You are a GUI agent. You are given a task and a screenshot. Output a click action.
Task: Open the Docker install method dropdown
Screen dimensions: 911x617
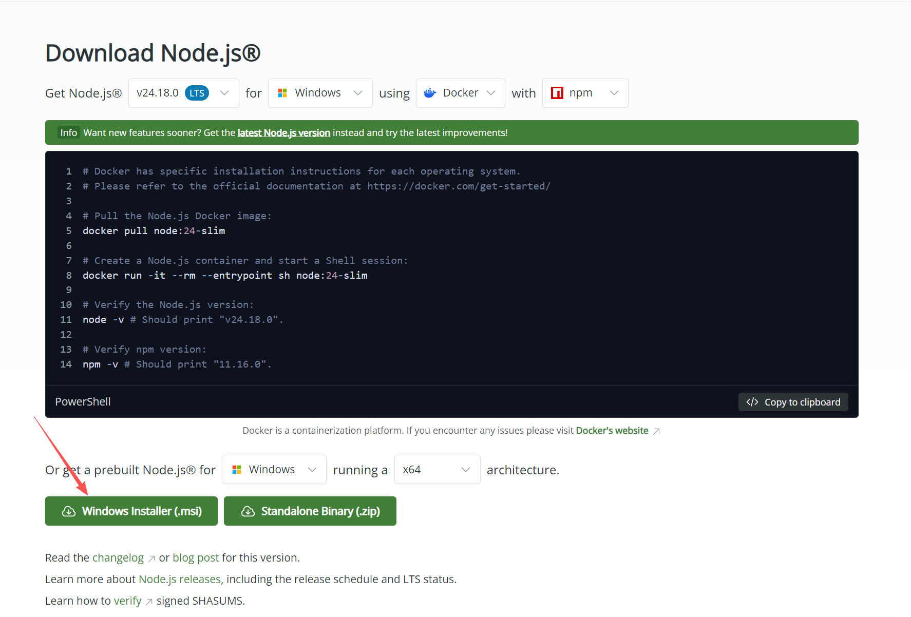[460, 93]
